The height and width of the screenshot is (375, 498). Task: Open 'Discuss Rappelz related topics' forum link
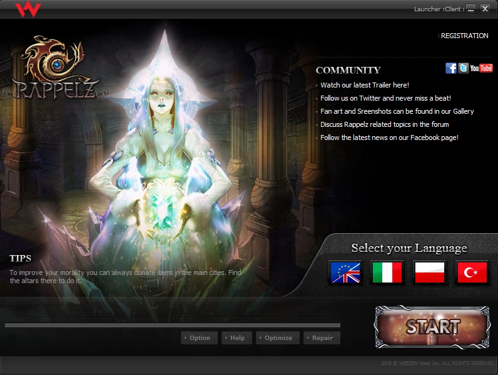(385, 124)
